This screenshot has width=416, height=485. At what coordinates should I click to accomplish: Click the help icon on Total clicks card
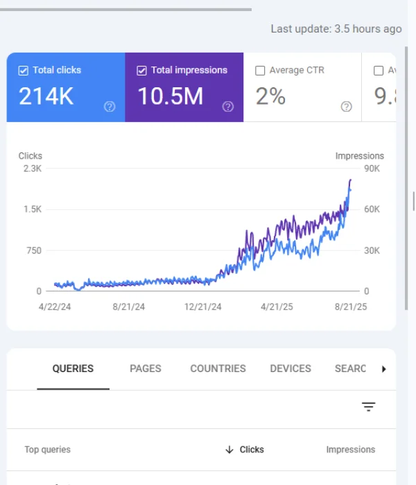(109, 107)
